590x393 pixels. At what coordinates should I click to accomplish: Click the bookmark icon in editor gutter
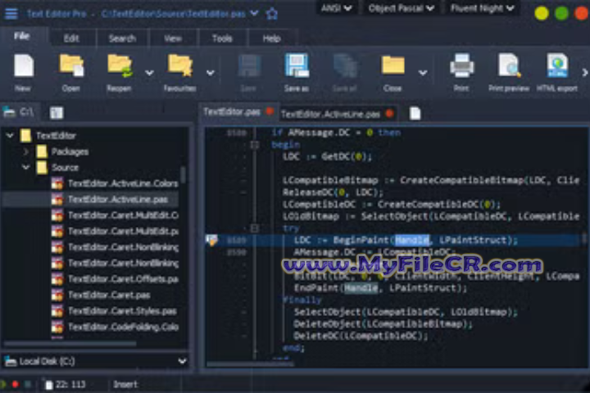tap(212, 241)
